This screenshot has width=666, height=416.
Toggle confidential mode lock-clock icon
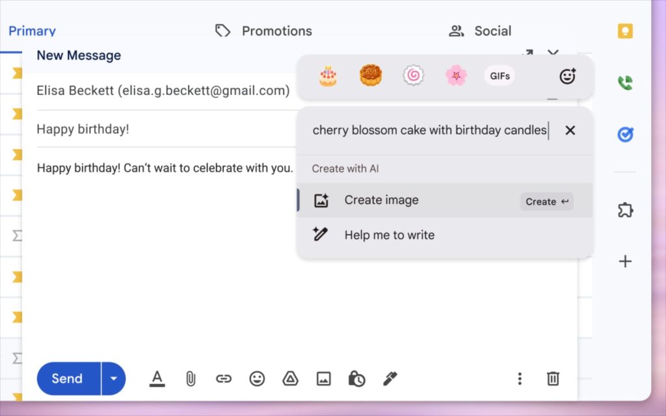pos(356,378)
